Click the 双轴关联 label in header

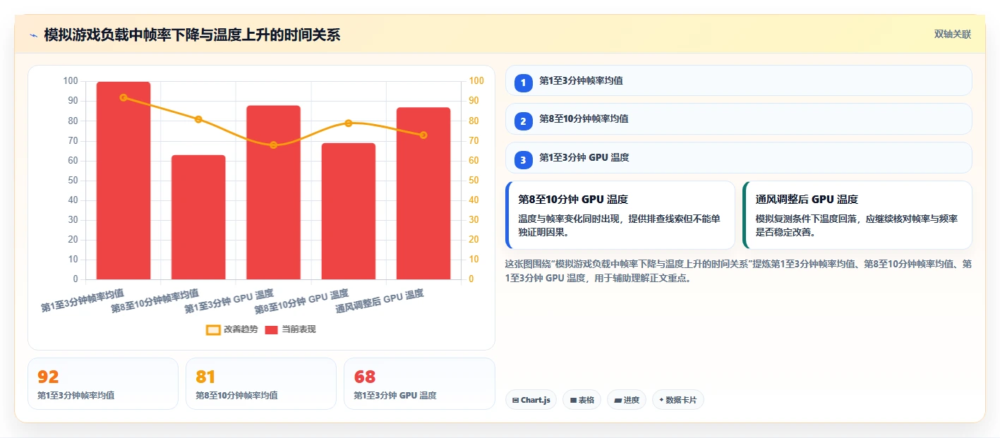(953, 35)
